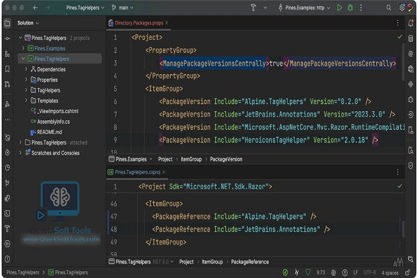Click the LF line separator indicator
Screen dimensions: 418x278
(355, 272)
